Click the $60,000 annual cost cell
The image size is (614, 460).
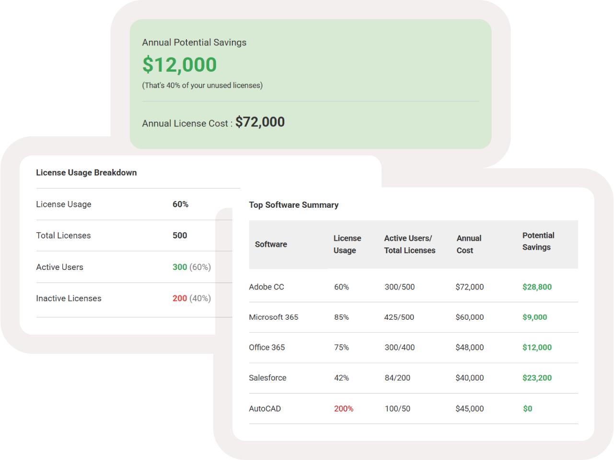click(x=470, y=317)
